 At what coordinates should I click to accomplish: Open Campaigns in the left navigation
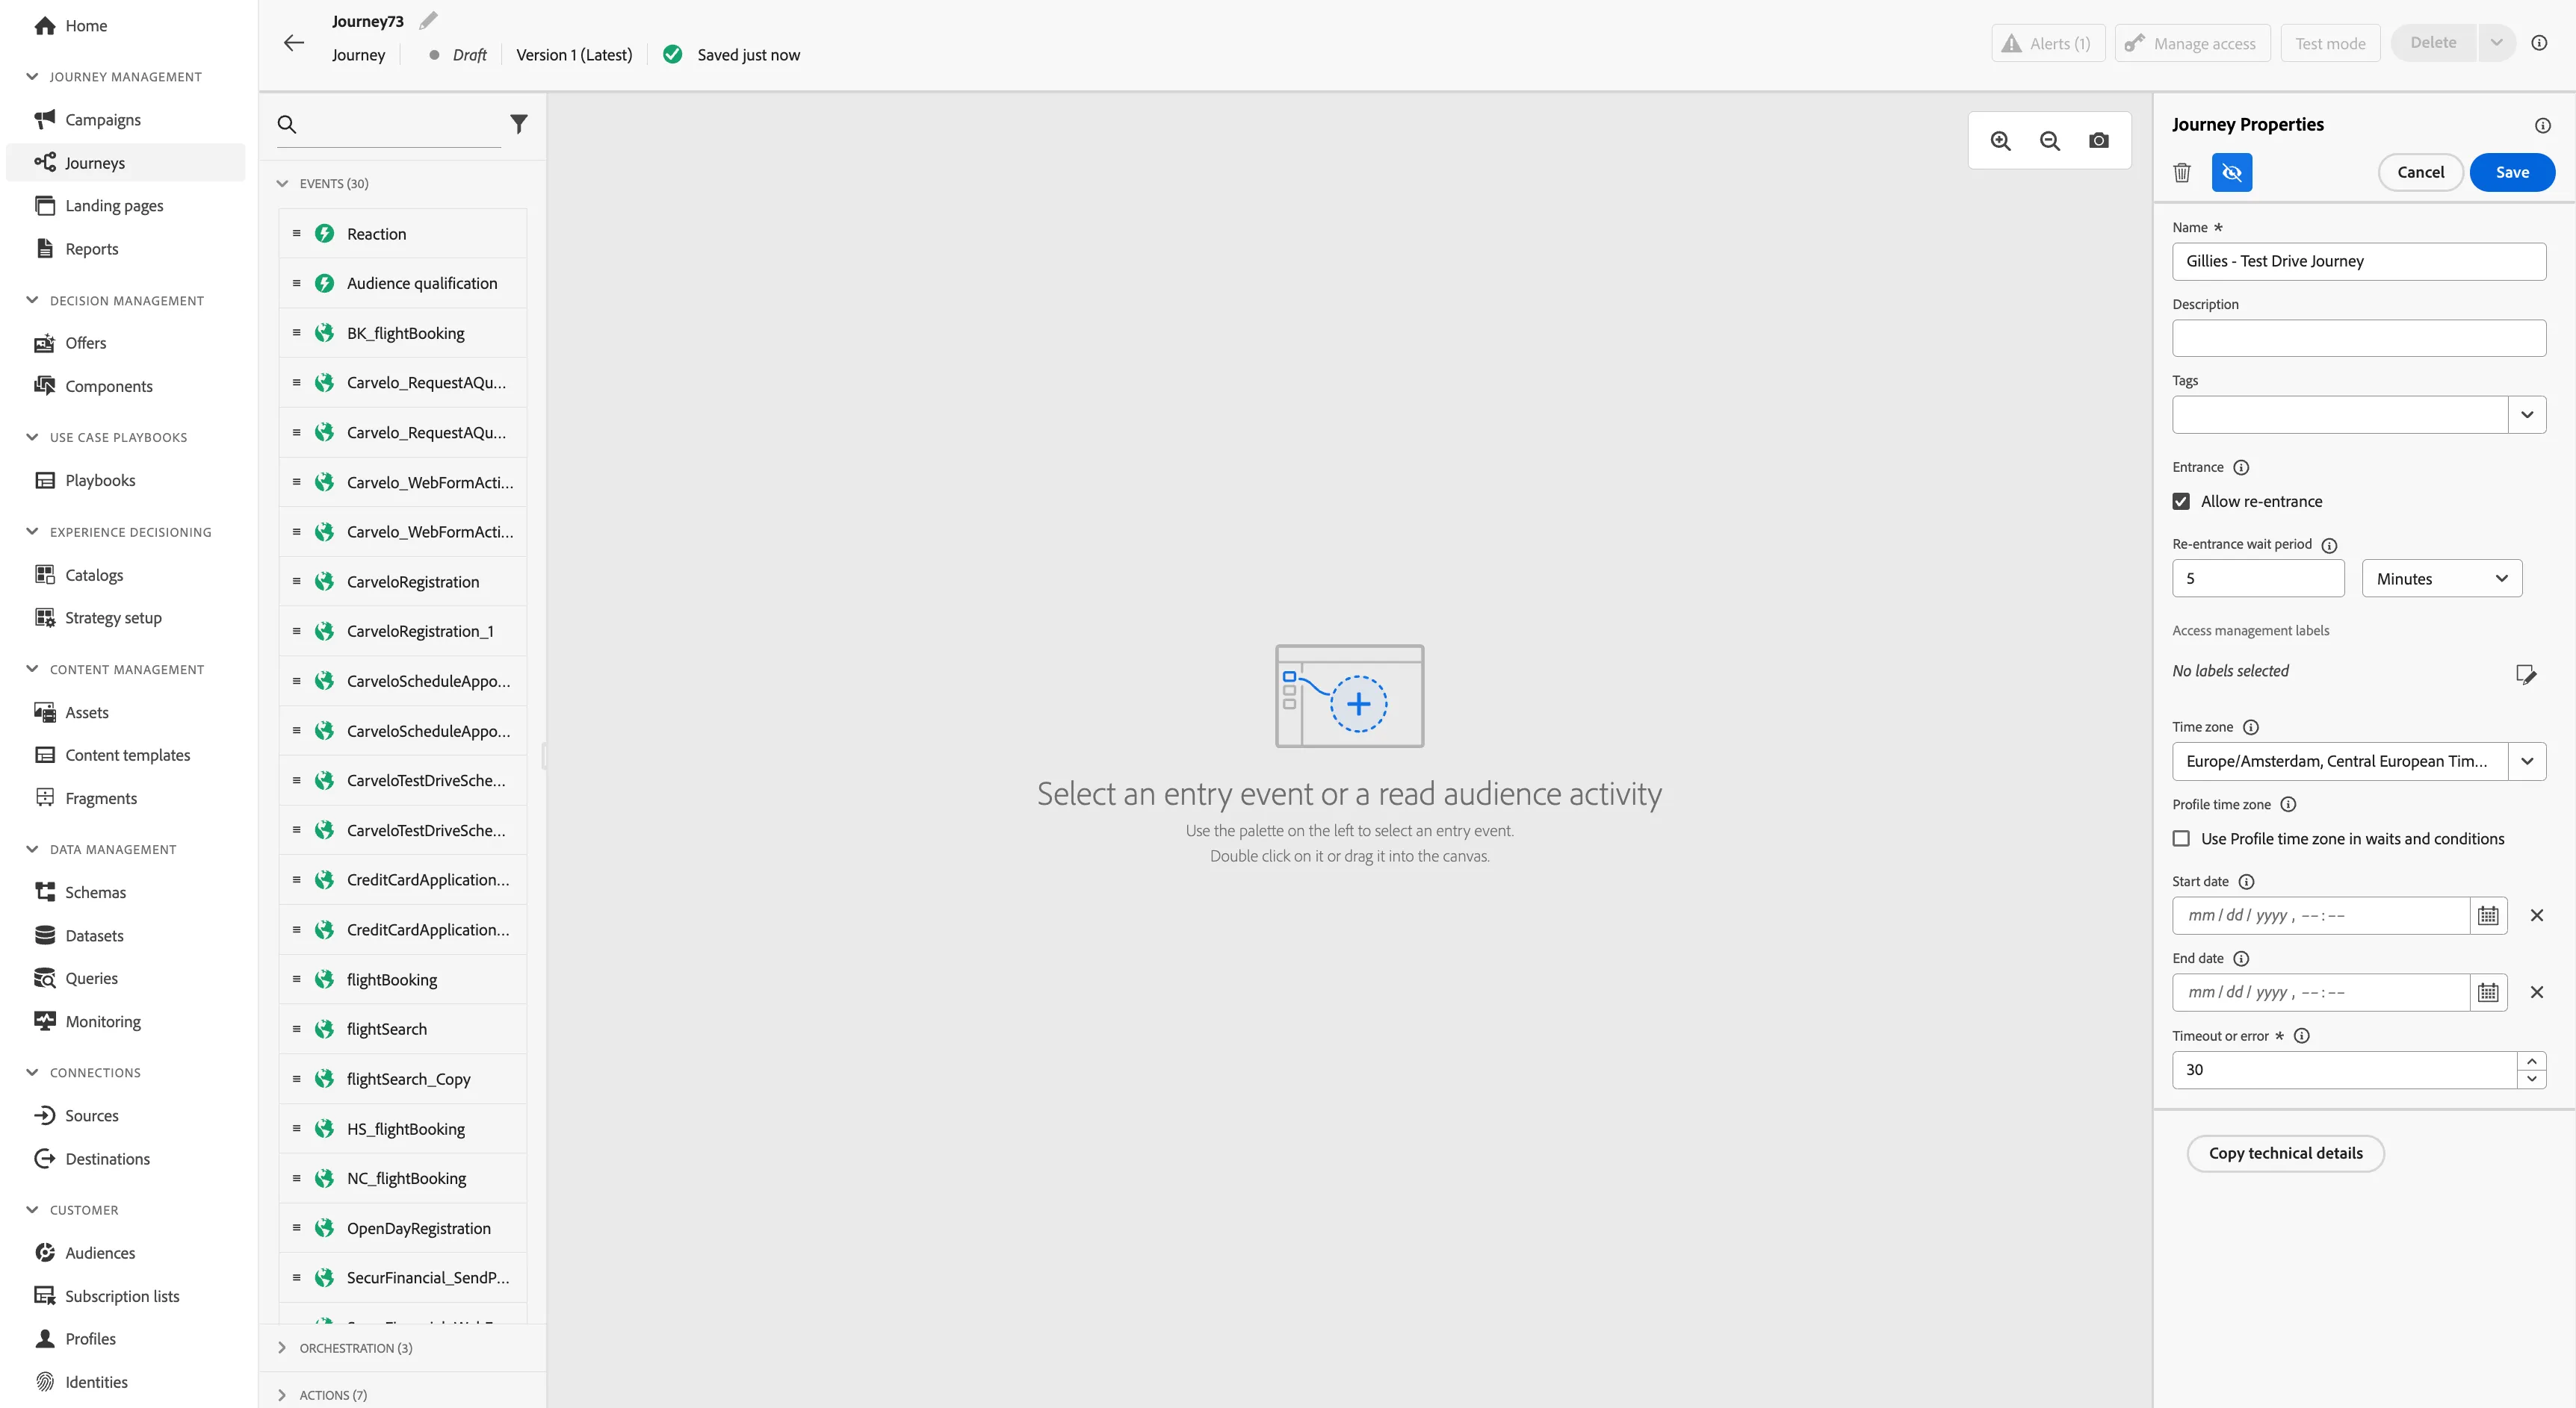(103, 120)
